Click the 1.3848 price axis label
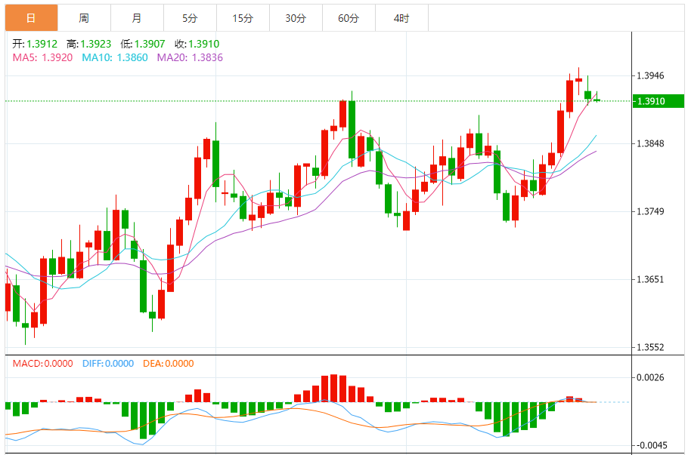 pyautogui.click(x=650, y=143)
